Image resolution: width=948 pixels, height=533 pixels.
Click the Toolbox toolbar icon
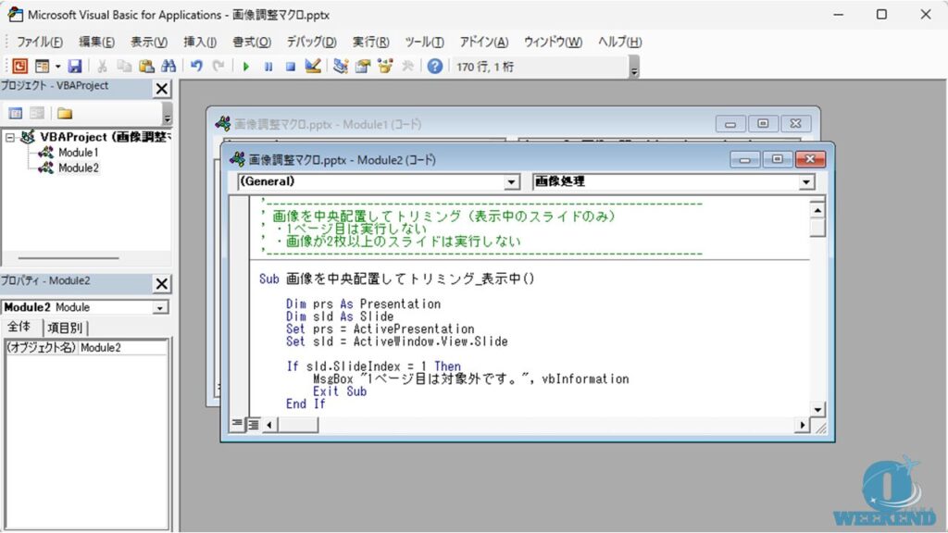[407, 66]
